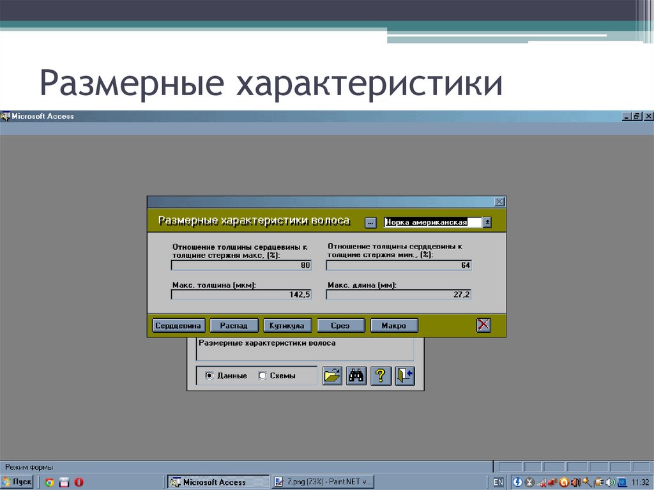Image resolution: width=654 pixels, height=490 pixels.
Task: Click the binoculars search icon
Action: pos(356,376)
